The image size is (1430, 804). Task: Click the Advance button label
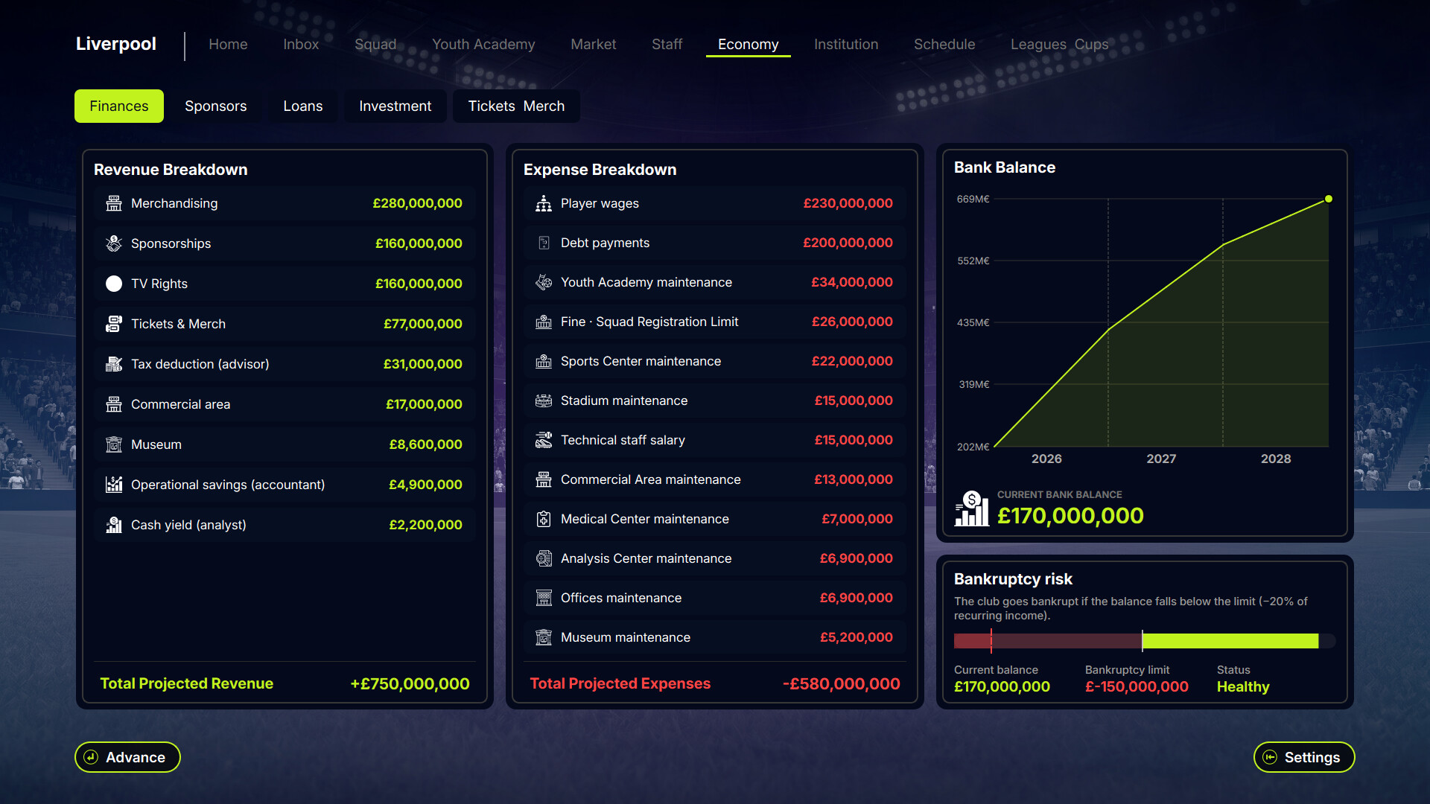[136, 757]
